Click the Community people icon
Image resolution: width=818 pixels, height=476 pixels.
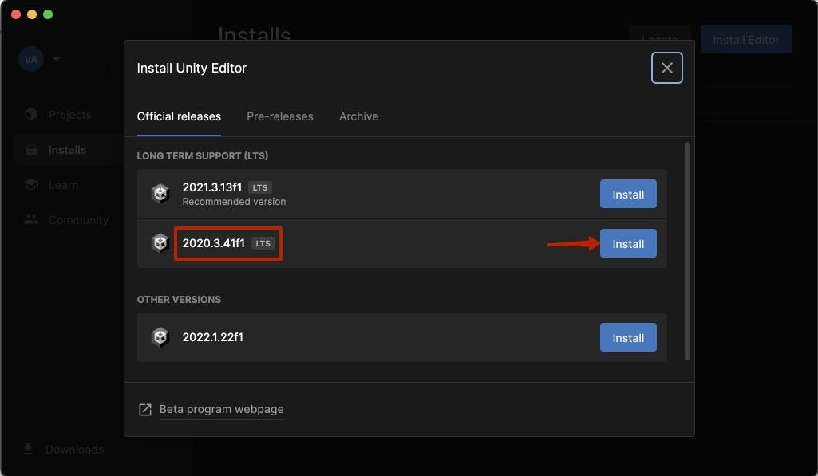click(31, 220)
